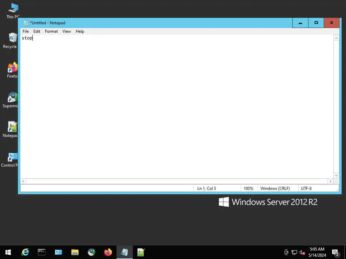This screenshot has width=346, height=259.
Task: Select the Supermium desktop shortcut
Action: (x=10, y=100)
